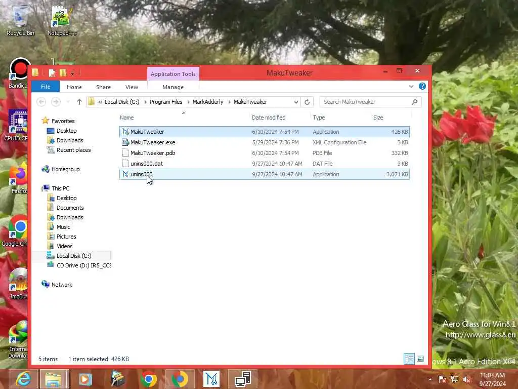Open Google Chrome from the taskbar

149,379
